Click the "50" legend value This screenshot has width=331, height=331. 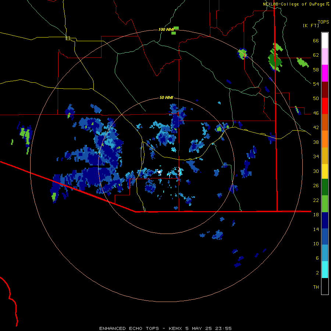(x=316, y=99)
